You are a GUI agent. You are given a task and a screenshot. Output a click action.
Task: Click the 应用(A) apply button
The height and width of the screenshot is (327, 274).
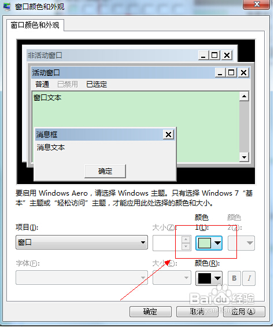point(244,311)
